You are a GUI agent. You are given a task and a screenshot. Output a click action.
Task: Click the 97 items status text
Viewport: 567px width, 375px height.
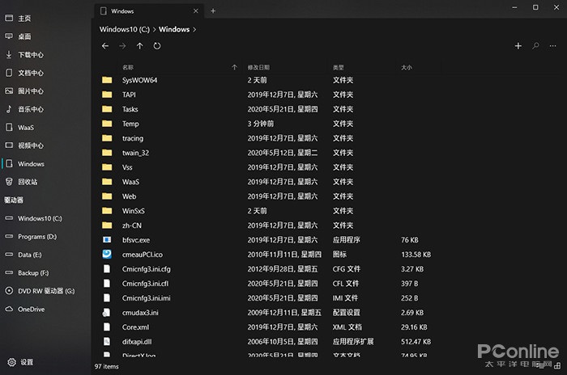(107, 366)
